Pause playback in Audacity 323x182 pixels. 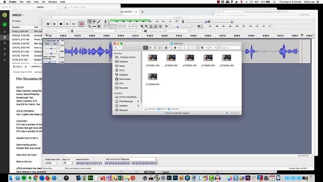48,24
